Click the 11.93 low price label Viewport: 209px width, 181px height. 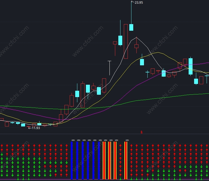pyautogui.click(x=36, y=128)
